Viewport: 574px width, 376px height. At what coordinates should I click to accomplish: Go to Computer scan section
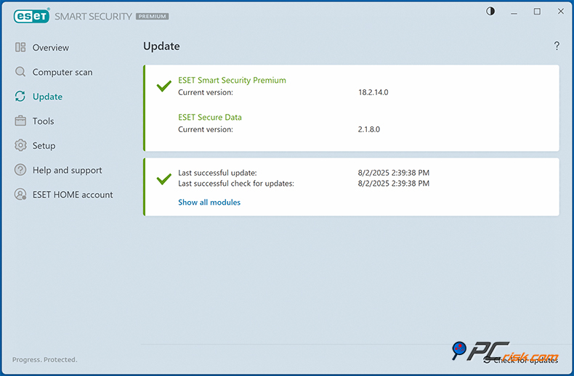click(x=62, y=73)
